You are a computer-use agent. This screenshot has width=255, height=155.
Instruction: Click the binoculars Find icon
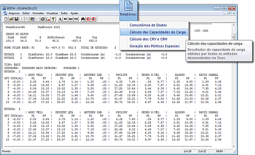point(83,19)
